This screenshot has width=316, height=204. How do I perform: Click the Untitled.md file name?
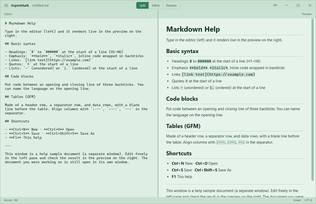40,6
